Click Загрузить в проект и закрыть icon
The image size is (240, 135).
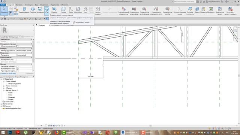(x=230, y=11)
